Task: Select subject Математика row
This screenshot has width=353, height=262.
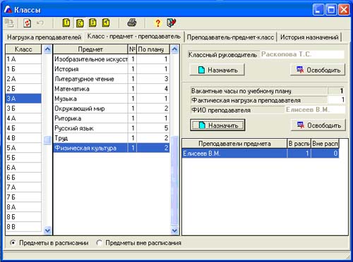Action: coord(112,89)
